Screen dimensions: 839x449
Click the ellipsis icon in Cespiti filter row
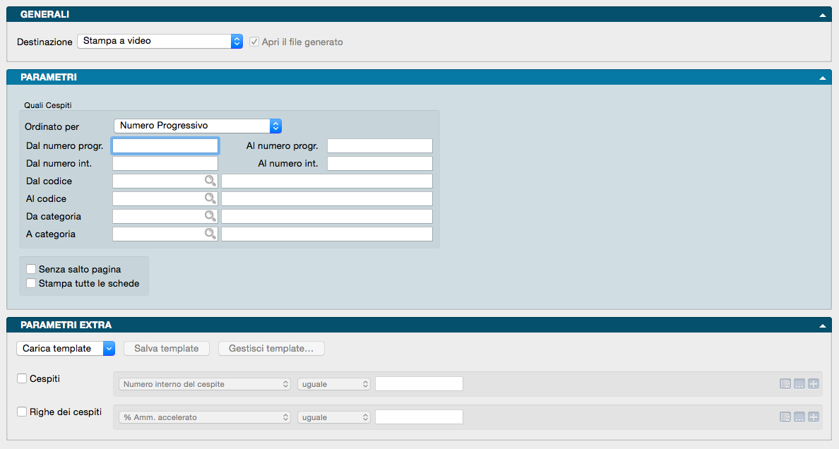pyautogui.click(x=799, y=384)
